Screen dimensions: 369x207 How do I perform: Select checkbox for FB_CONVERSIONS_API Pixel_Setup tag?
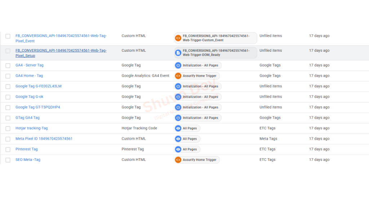8,51
